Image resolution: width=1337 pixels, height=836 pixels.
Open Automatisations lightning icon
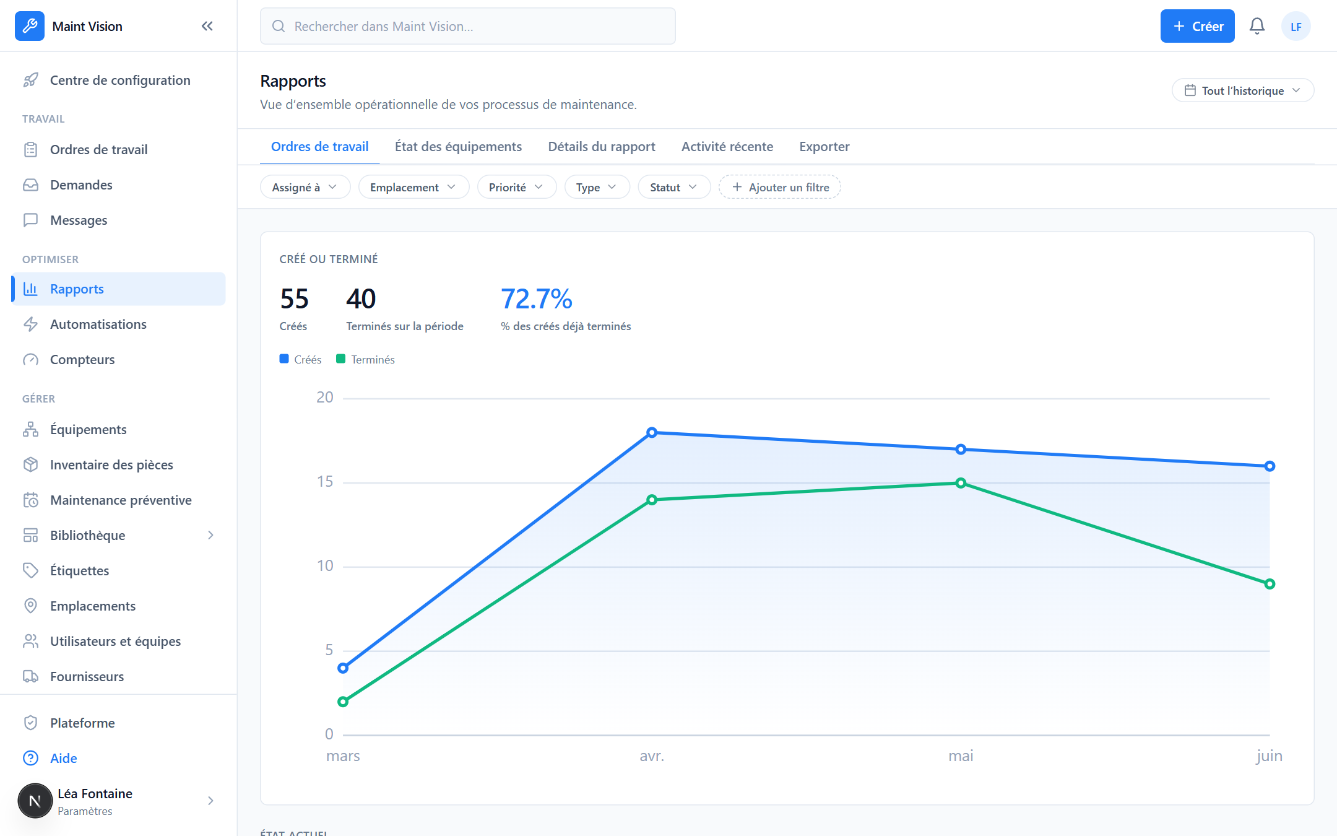(x=30, y=324)
